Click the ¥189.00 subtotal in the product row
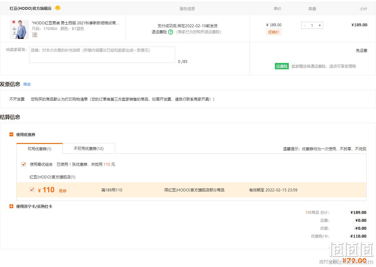The width and height of the screenshot is (376, 267). point(359,25)
